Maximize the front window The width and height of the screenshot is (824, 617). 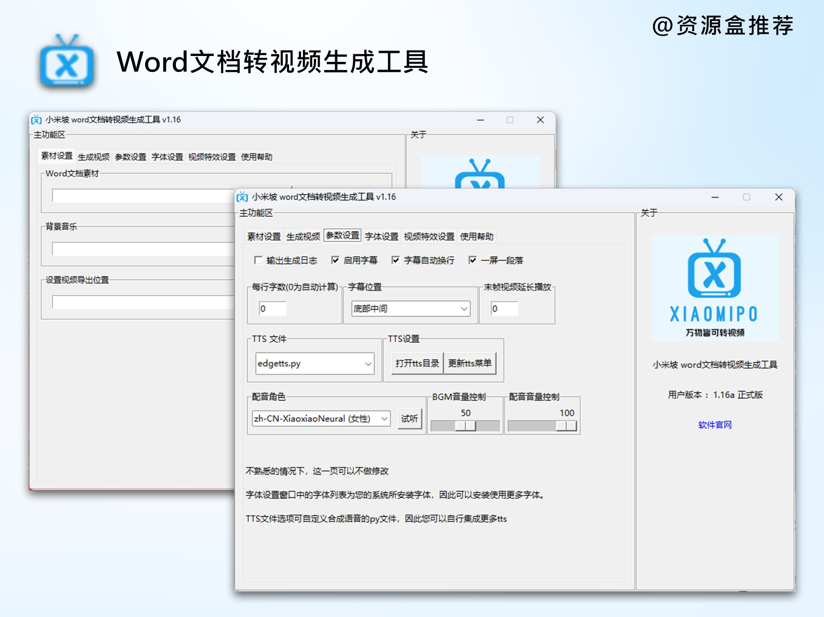pos(747,197)
